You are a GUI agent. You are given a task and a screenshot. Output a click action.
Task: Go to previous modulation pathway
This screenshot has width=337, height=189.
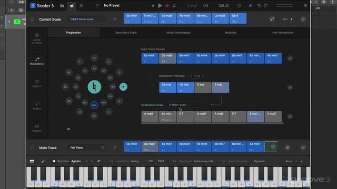pyautogui.click(x=191, y=76)
